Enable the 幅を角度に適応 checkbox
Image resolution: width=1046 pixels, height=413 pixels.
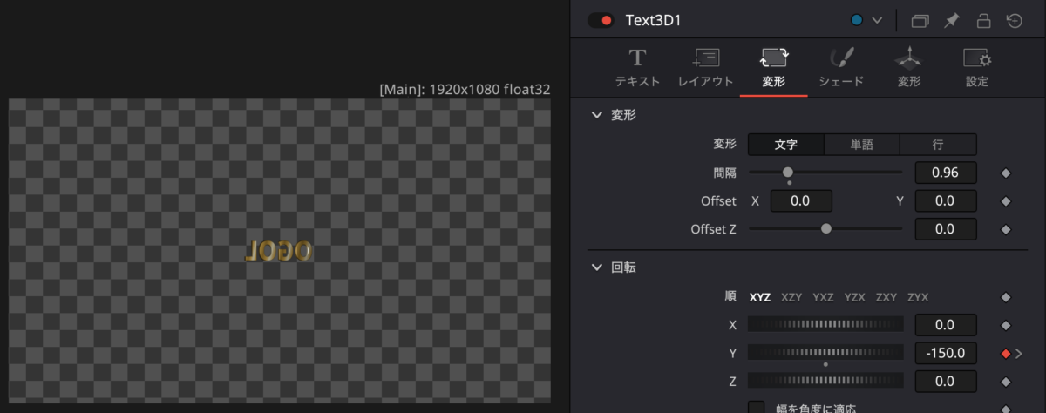pyautogui.click(x=757, y=408)
